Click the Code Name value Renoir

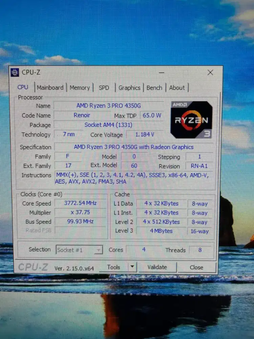point(82,115)
